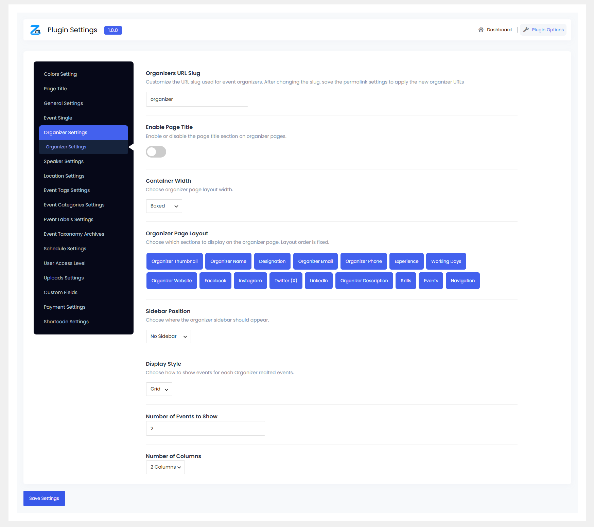Click the Plugin Options wrench icon

point(526,30)
